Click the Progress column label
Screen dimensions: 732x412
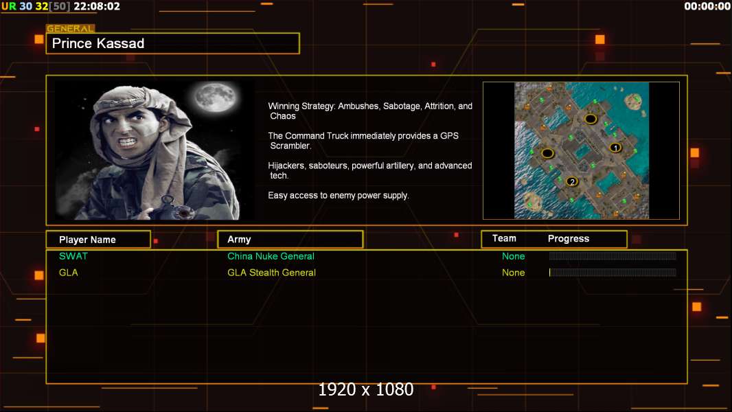tap(568, 238)
